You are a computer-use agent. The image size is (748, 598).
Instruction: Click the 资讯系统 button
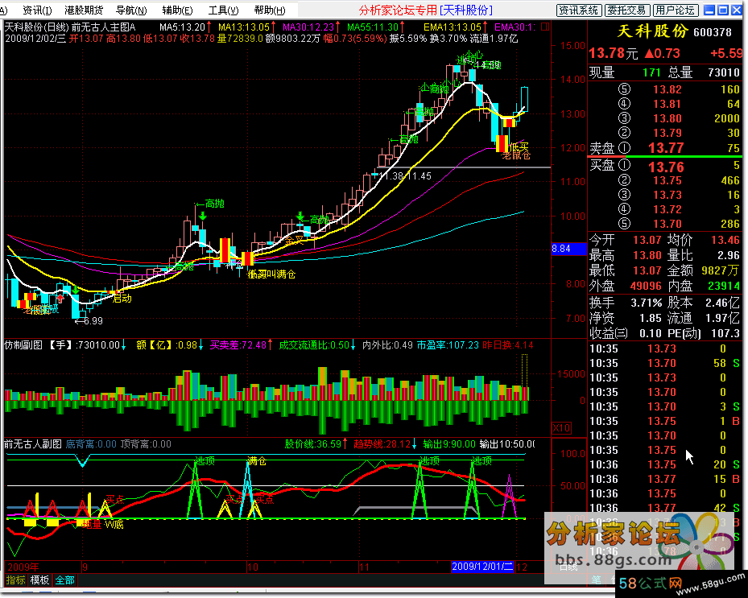(x=579, y=10)
